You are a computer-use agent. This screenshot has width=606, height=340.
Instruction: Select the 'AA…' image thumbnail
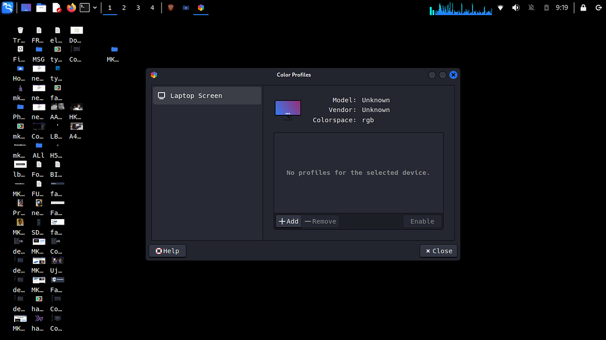tap(57, 112)
